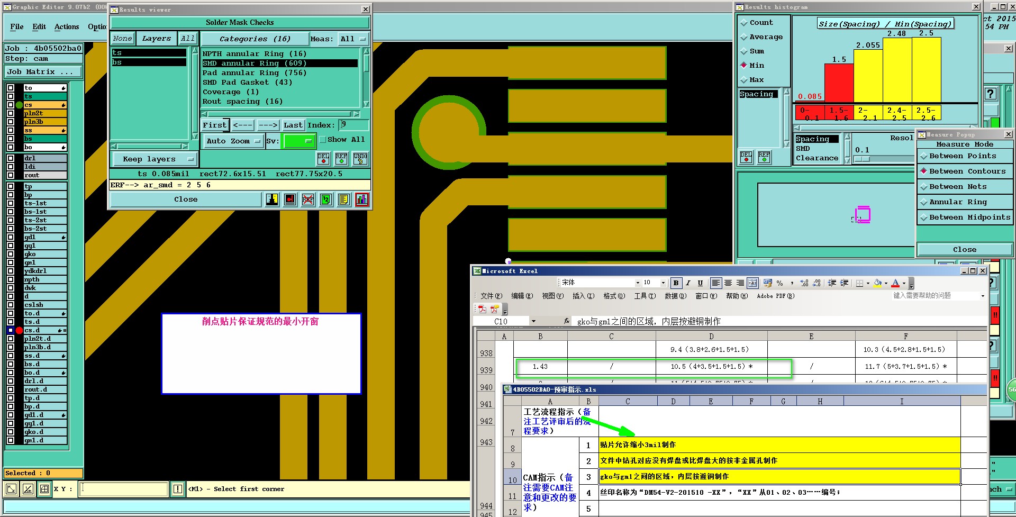Open the Edit menu in Graphic Editor

coord(39,27)
